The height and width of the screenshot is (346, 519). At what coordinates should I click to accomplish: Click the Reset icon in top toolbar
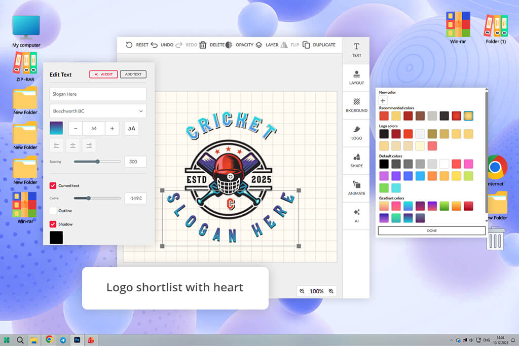[x=129, y=45]
